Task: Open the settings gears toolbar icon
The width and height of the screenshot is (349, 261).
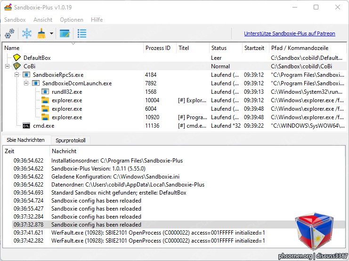Action: point(9,33)
